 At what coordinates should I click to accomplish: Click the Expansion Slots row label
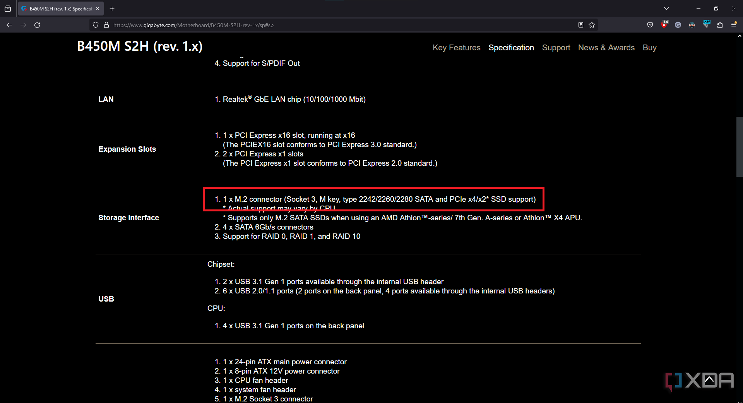click(127, 149)
